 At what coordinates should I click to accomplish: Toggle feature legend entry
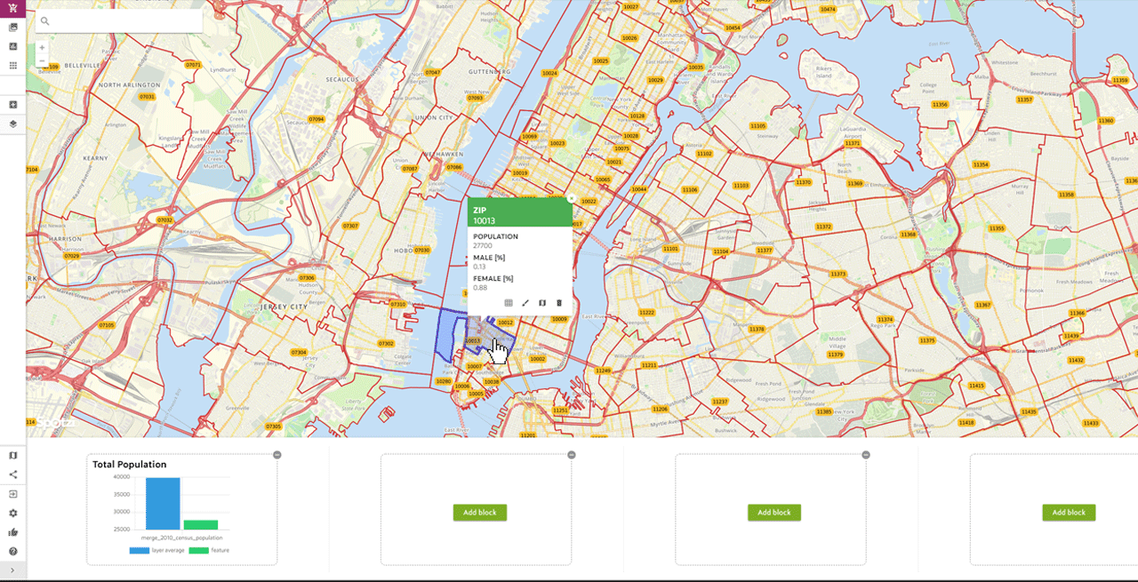pos(209,551)
